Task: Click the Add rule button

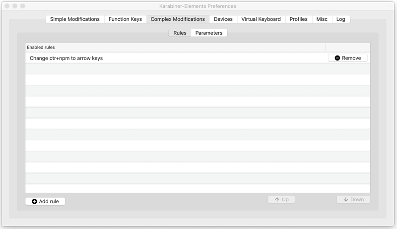Action: pos(45,201)
